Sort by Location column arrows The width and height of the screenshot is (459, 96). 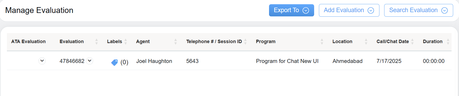click(x=366, y=42)
